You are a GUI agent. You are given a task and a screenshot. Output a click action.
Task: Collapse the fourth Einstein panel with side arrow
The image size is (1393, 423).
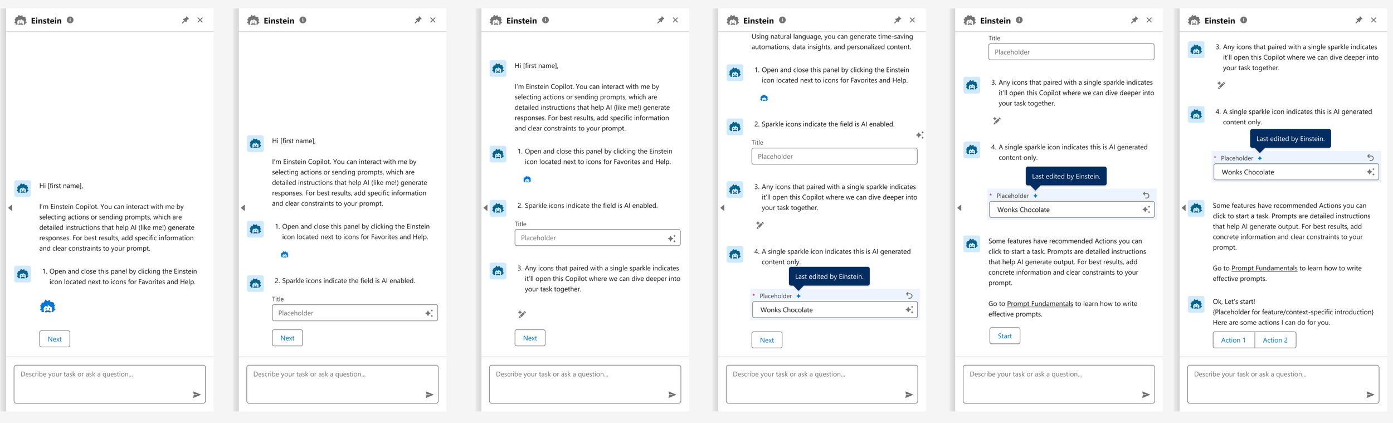723,208
